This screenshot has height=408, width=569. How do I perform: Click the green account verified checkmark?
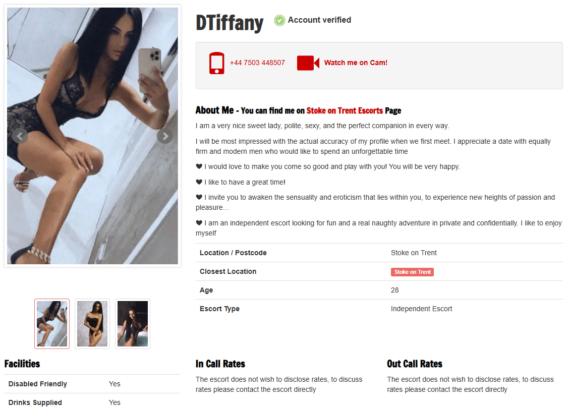click(x=279, y=20)
